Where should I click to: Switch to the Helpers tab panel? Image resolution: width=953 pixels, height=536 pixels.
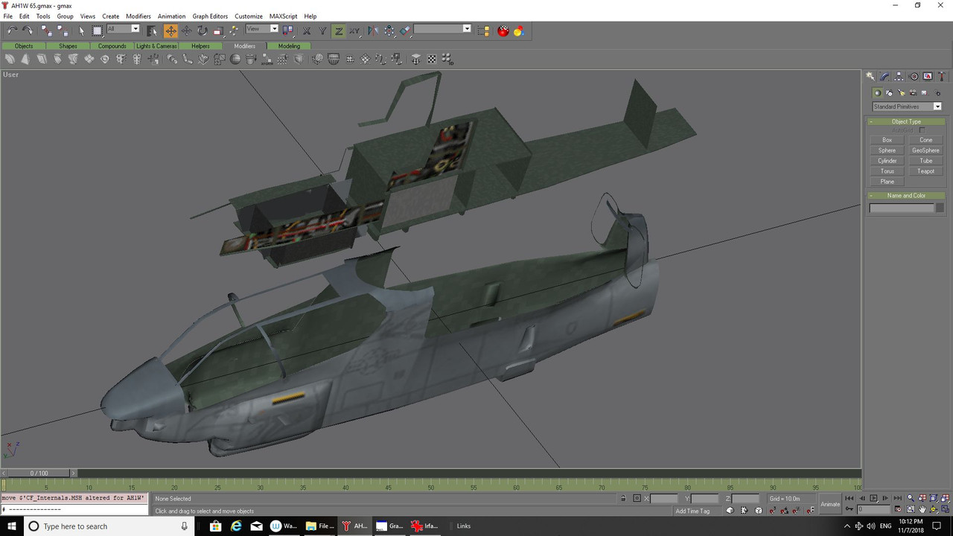(x=200, y=46)
